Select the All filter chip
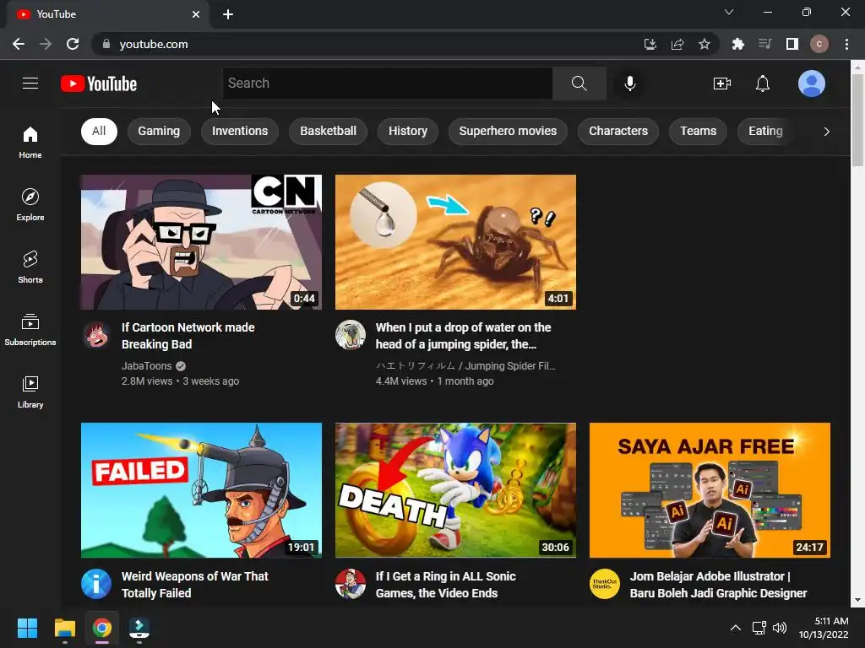Image resolution: width=865 pixels, height=648 pixels. 100,131
